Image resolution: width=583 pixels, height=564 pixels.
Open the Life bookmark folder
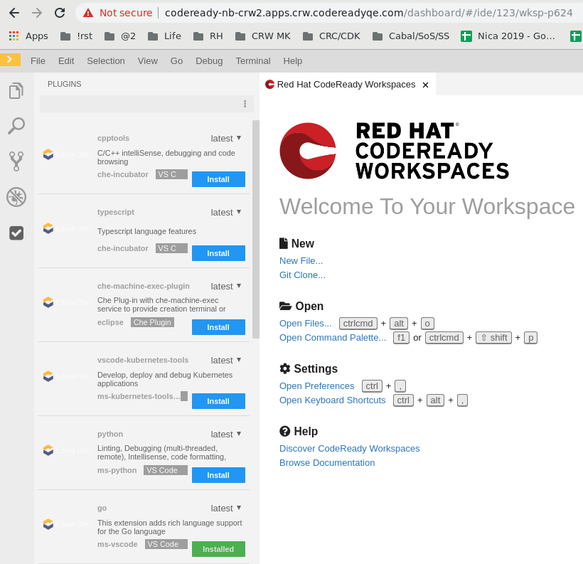point(164,36)
